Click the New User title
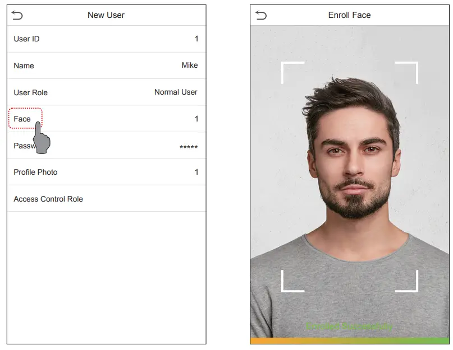The image size is (453, 350). tap(106, 15)
